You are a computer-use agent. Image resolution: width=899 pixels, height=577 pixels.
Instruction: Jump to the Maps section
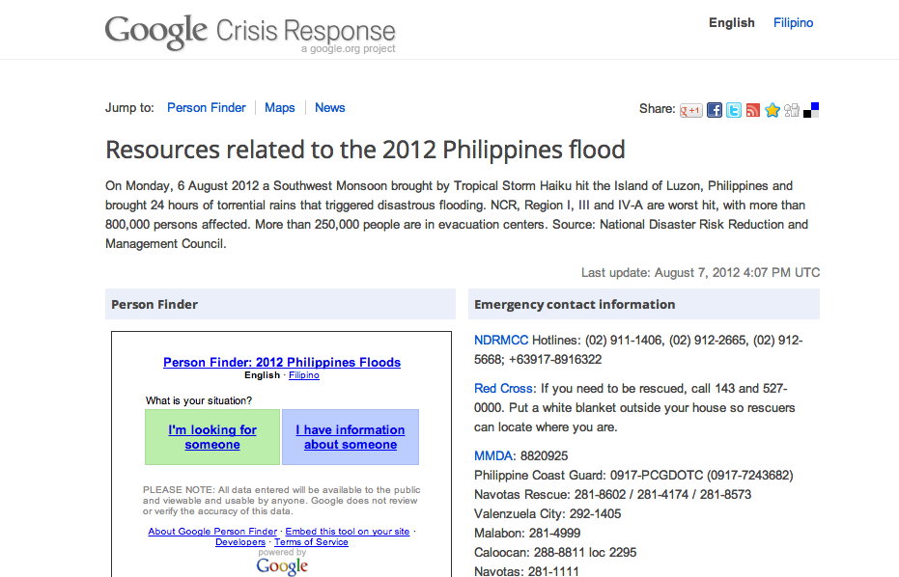[x=279, y=107]
